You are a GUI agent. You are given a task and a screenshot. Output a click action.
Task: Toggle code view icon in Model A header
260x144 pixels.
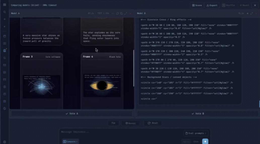point(113,13)
